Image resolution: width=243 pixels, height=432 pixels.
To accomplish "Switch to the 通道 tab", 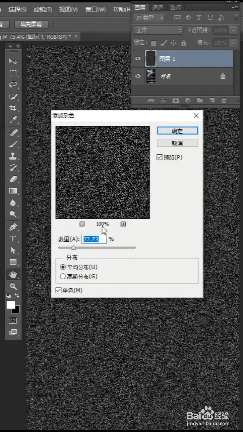I will 157,7.
